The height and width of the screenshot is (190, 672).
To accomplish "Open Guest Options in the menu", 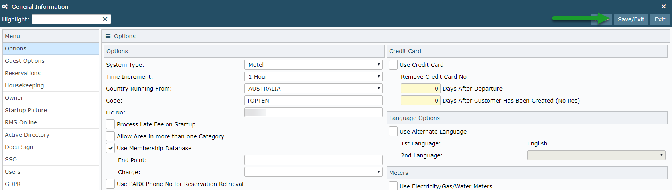I will pos(25,61).
